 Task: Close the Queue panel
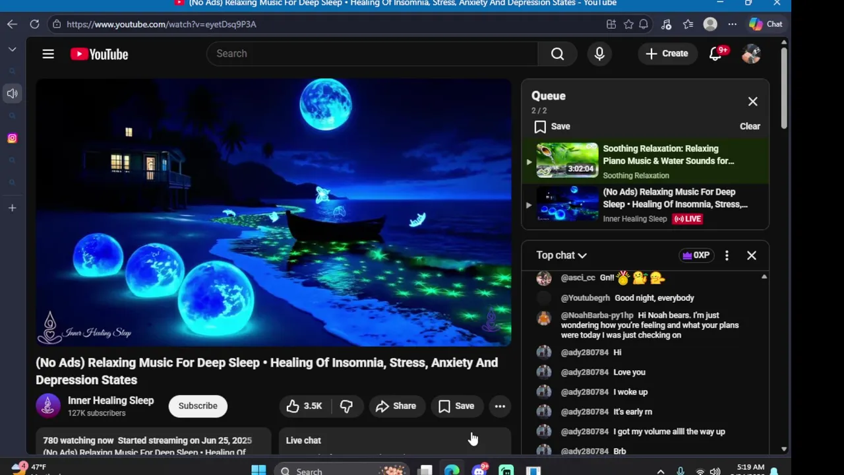tap(752, 102)
